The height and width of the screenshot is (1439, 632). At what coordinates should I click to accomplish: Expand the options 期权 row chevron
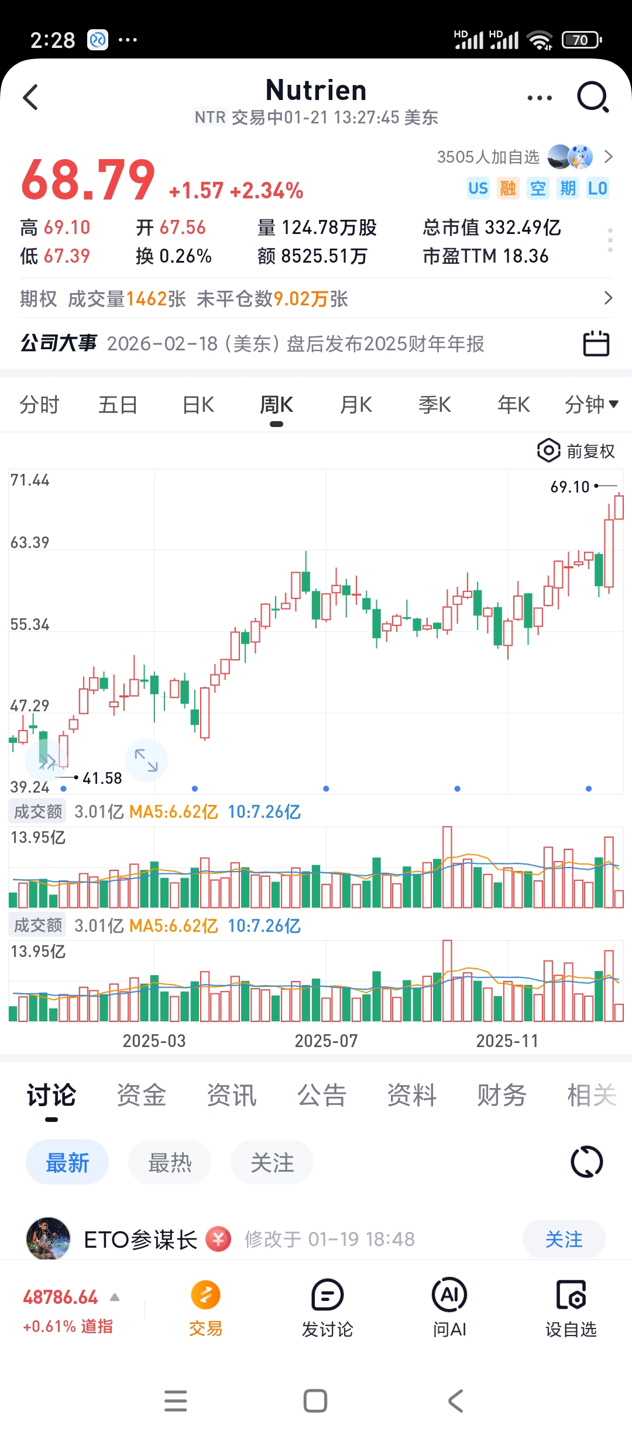click(x=609, y=298)
